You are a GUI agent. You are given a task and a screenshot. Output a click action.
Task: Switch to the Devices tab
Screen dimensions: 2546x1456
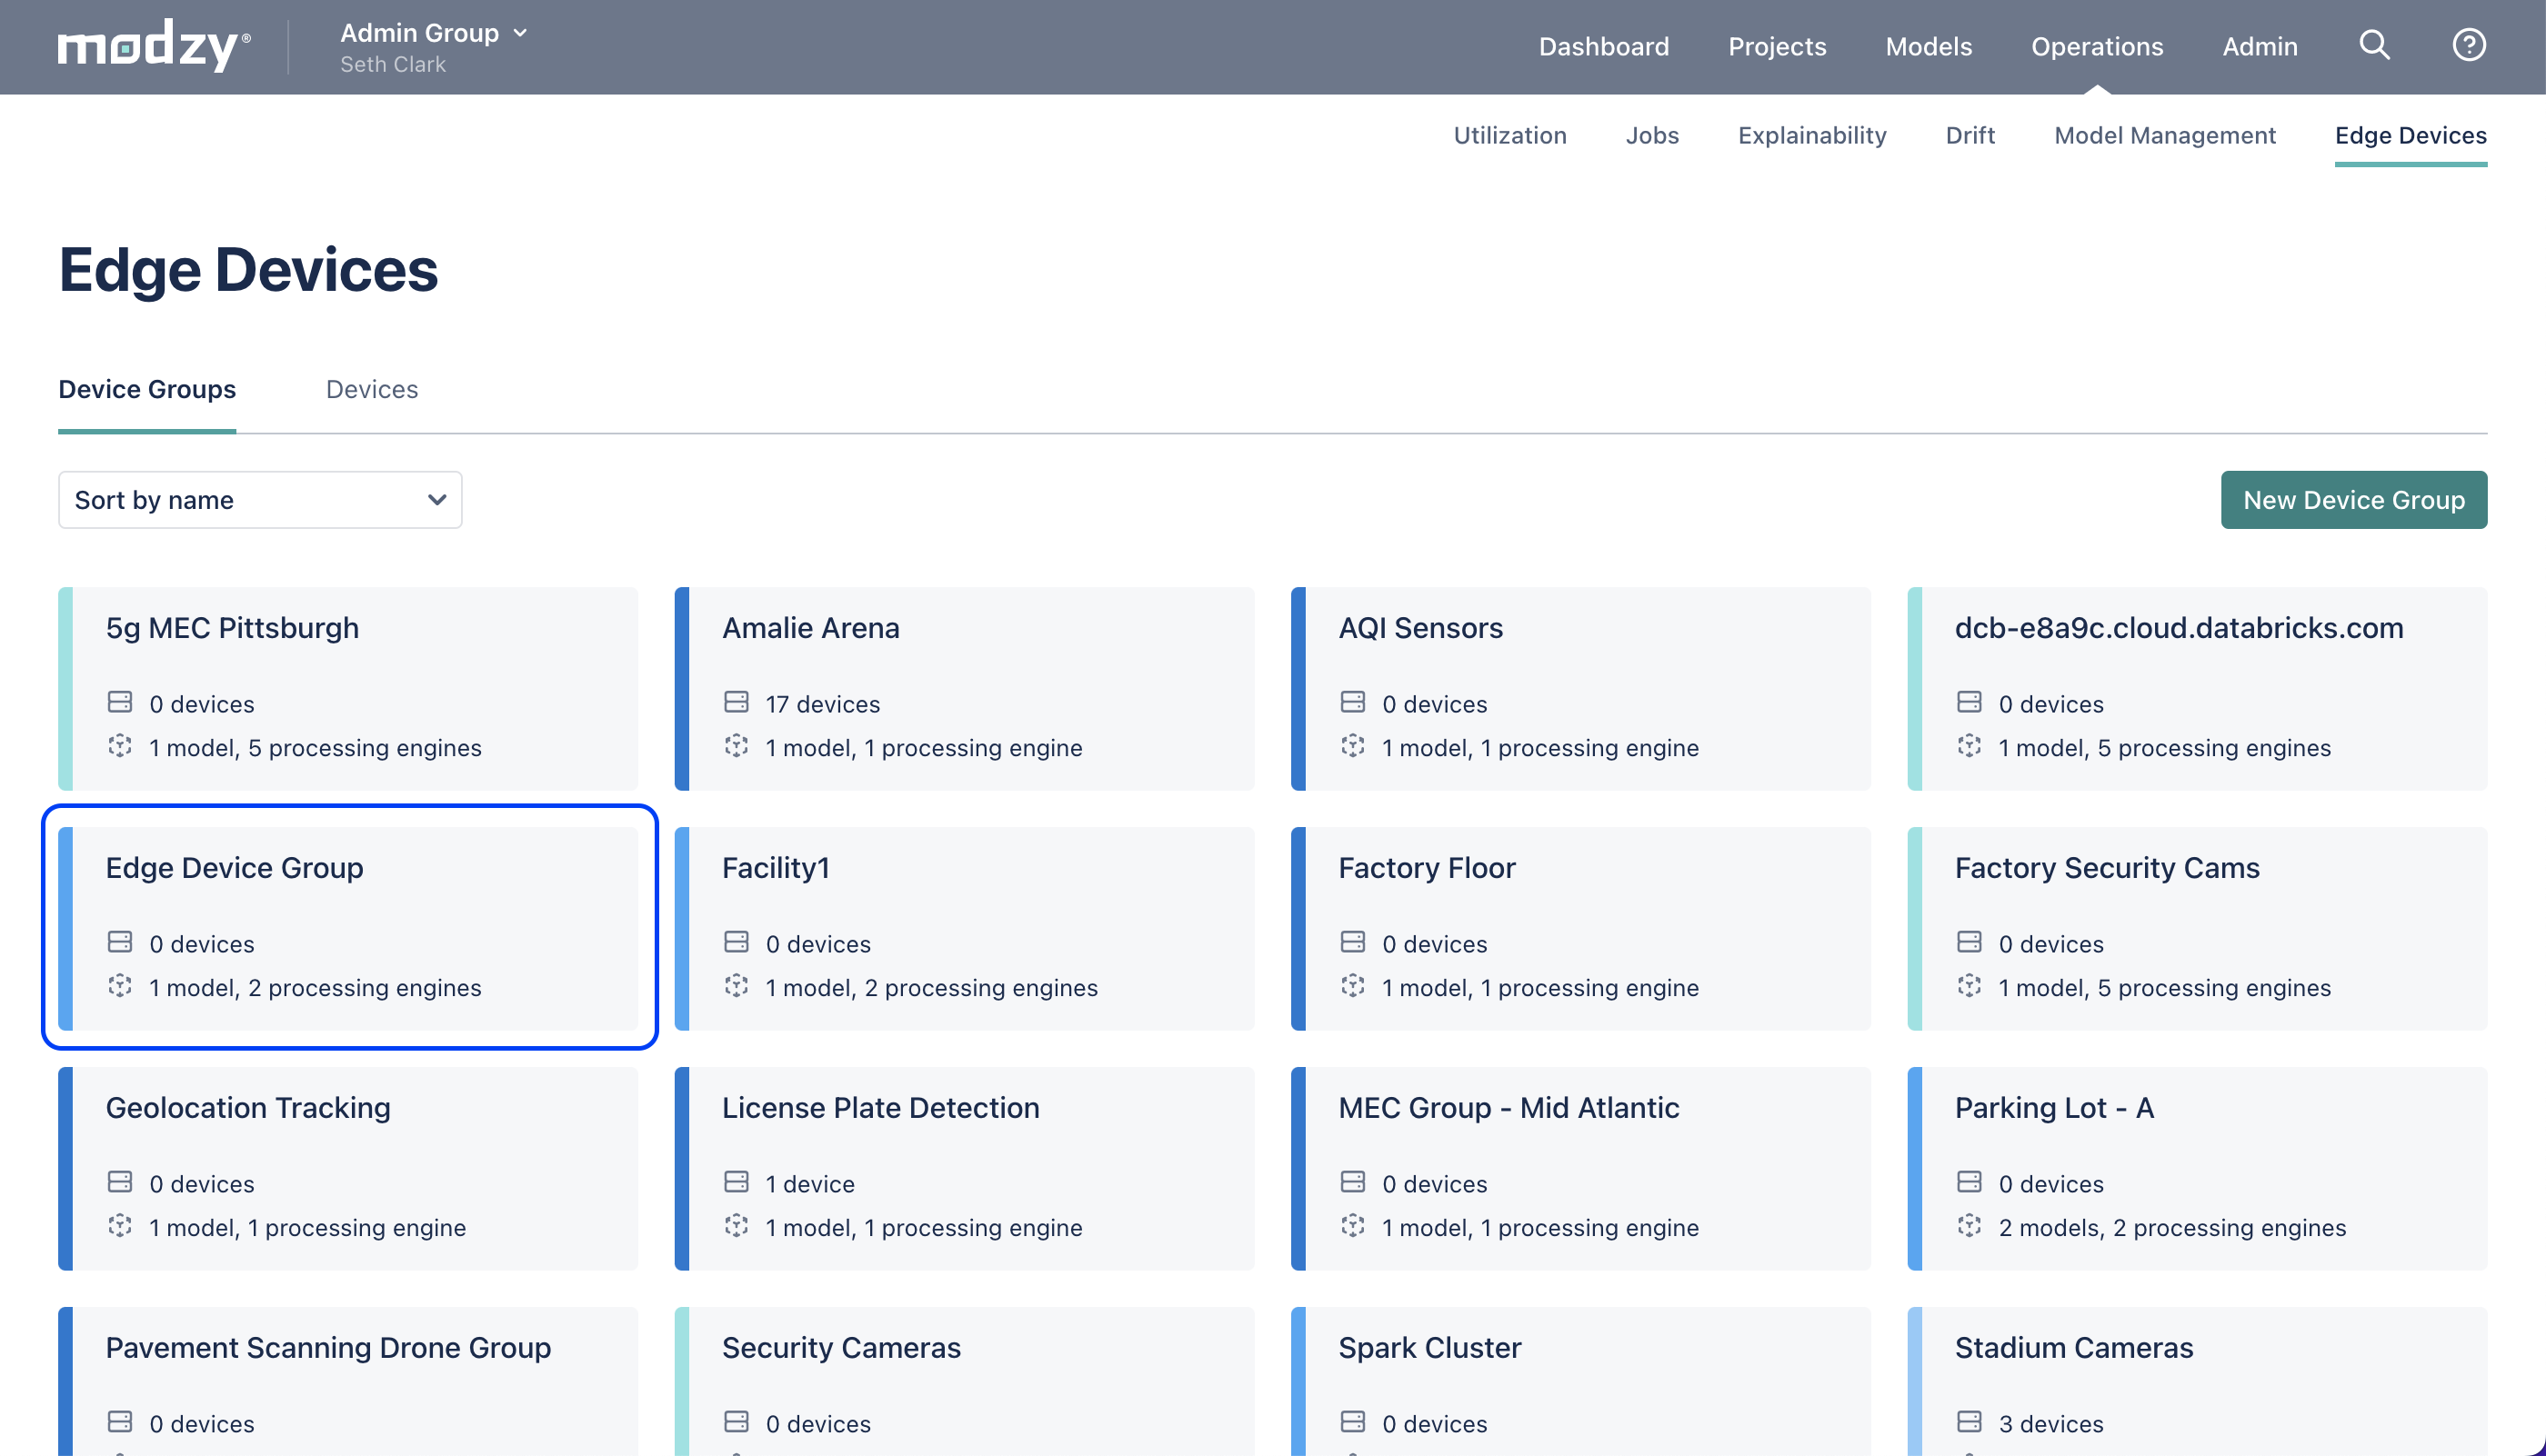point(371,389)
